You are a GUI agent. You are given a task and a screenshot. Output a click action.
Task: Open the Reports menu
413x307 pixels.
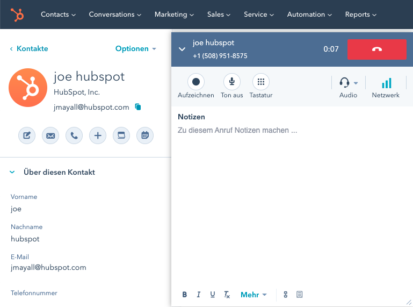360,15
